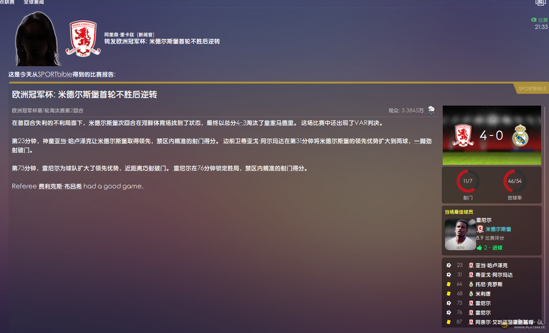Open the 点联赛 tab at top left

(x=7, y=2)
